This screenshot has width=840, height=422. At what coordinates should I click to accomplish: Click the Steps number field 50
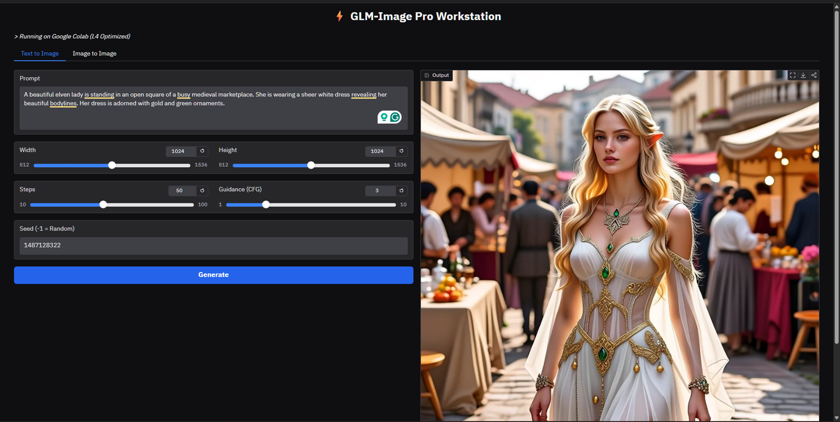tap(182, 190)
